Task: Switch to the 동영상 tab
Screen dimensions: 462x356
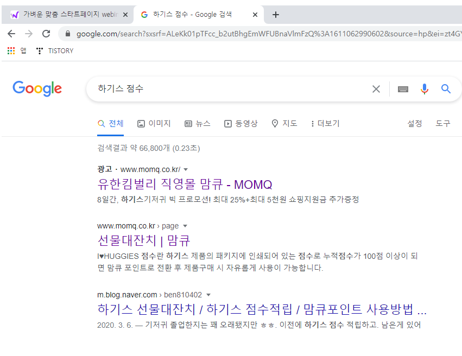Action: tap(241, 123)
